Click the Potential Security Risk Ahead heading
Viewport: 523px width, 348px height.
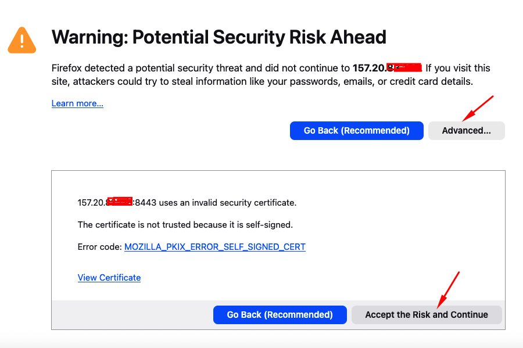pos(219,38)
